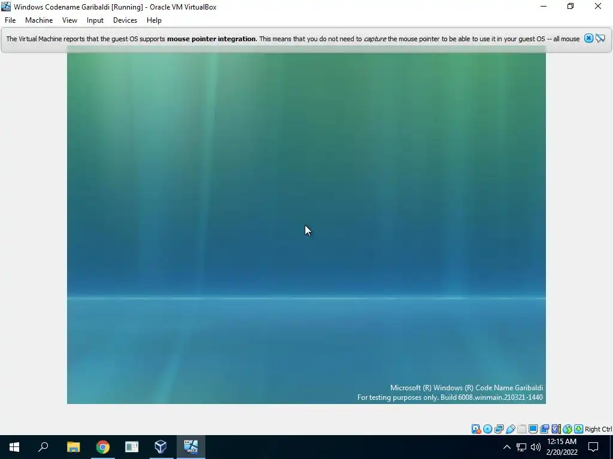Click the shared folders indicator
This screenshot has width=613, height=459.
pyautogui.click(x=522, y=429)
